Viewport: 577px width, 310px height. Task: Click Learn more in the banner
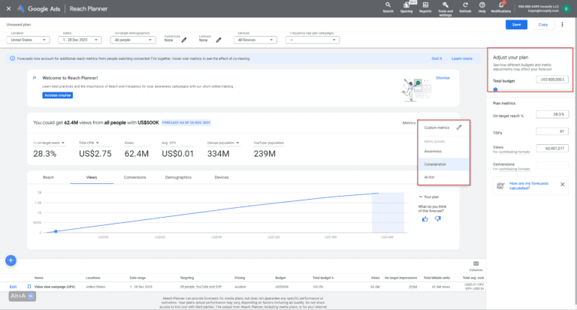[x=462, y=59]
